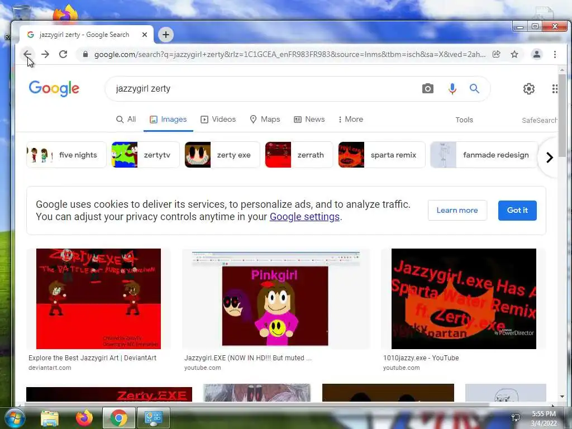Filter by fanmade redesign chip

tap(484, 155)
